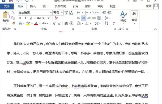
Task: Switch to Page Layout (页面布局) tab
Action: pos(60,6)
